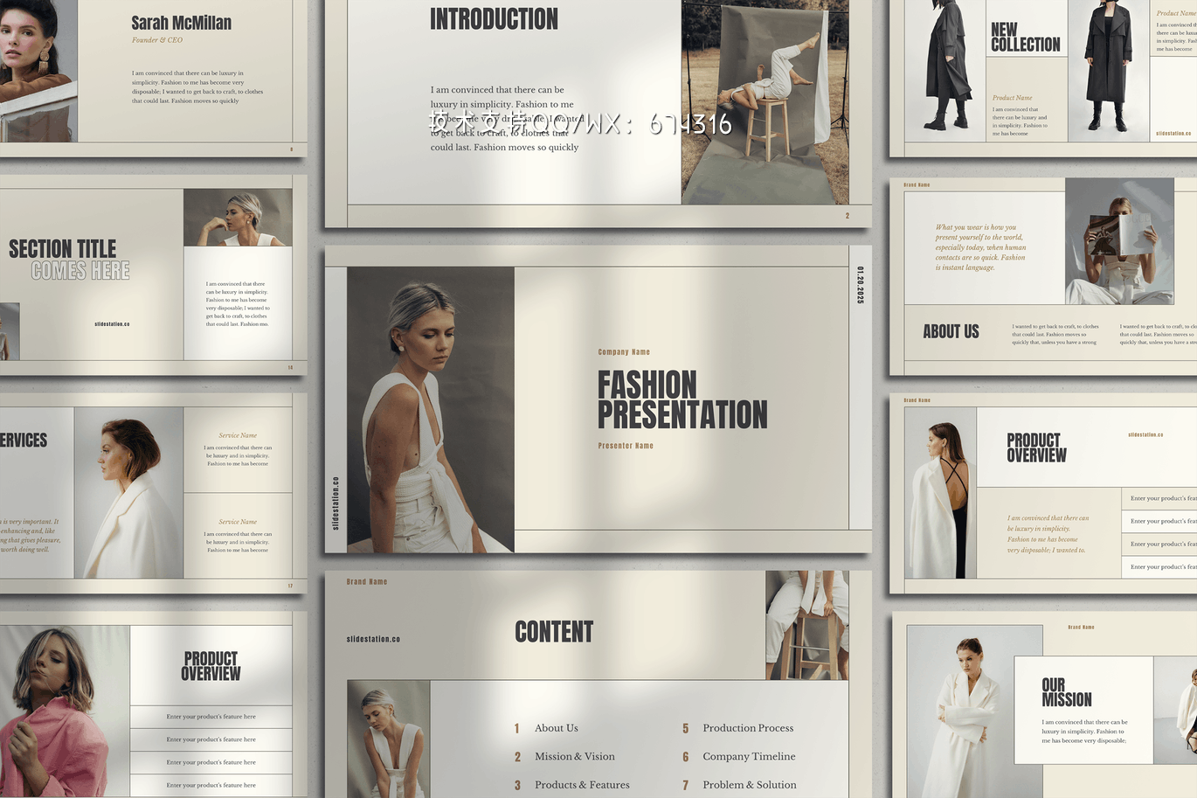
Task: Click 'slidestation.co' on the Content slide
Action: coord(373,639)
